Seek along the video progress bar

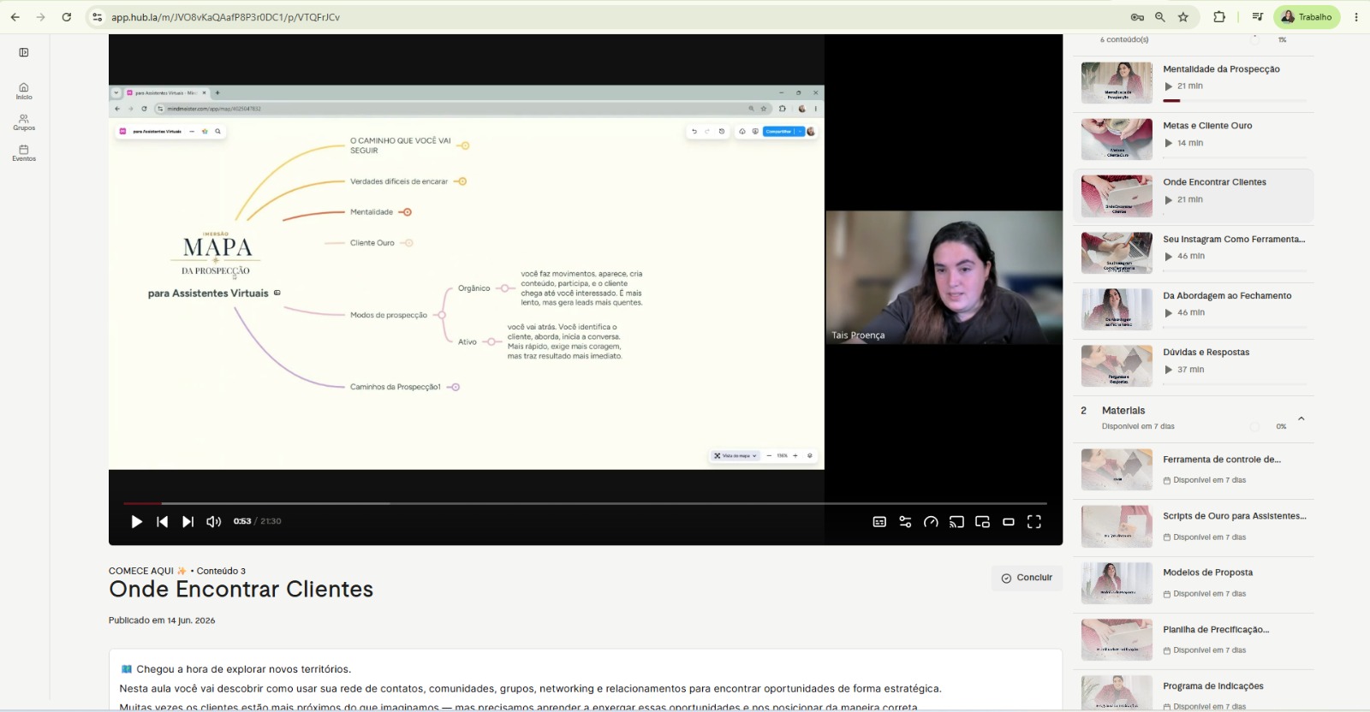pos(586,503)
